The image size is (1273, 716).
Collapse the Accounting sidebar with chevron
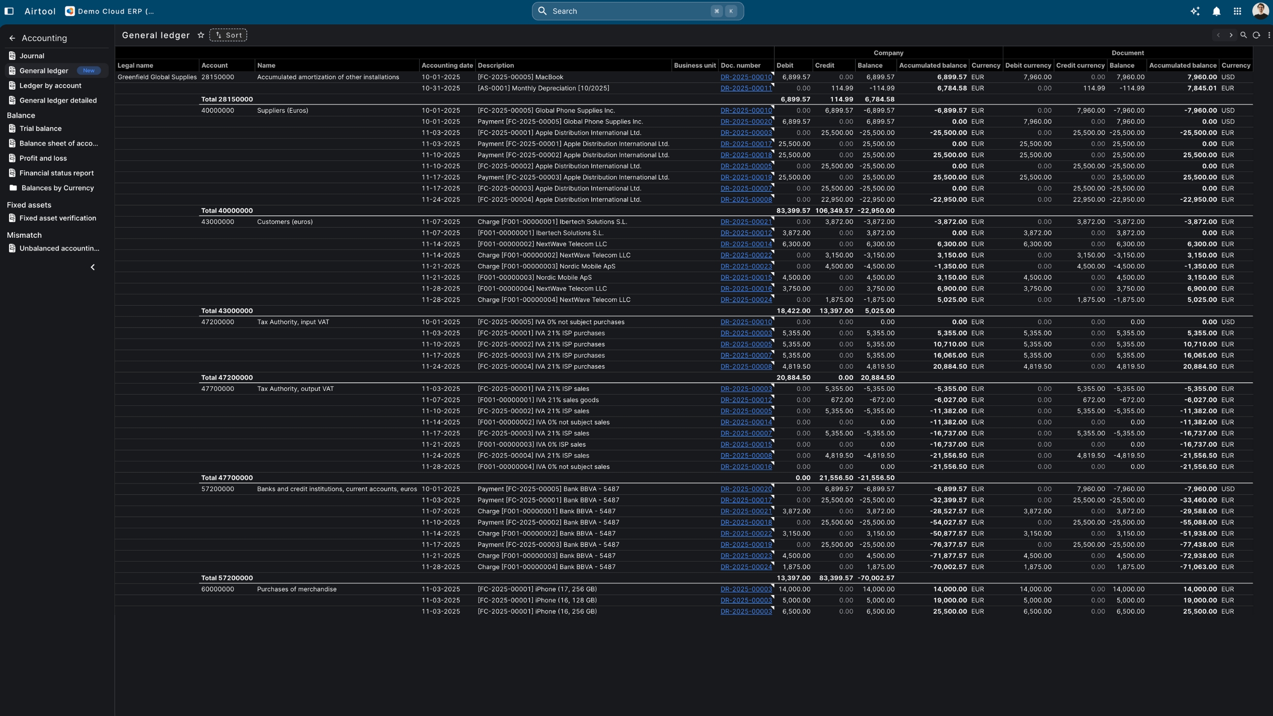click(x=92, y=267)
